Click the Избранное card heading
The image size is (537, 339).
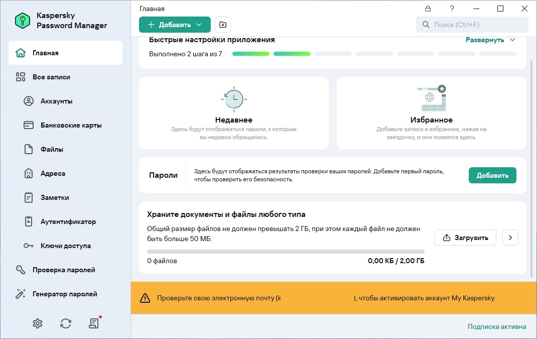[x=432, y=120]
